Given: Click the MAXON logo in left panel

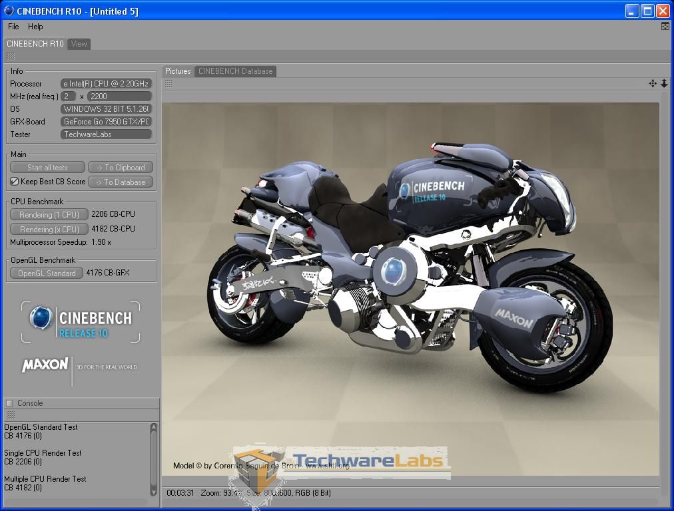Looking at the screenshot, I should coord(45,365).
